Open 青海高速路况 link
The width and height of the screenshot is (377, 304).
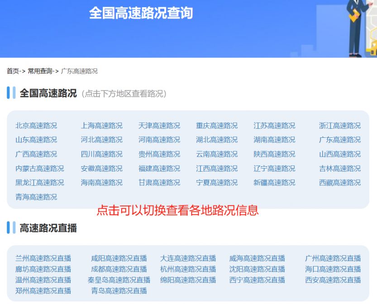click(36, 197)
